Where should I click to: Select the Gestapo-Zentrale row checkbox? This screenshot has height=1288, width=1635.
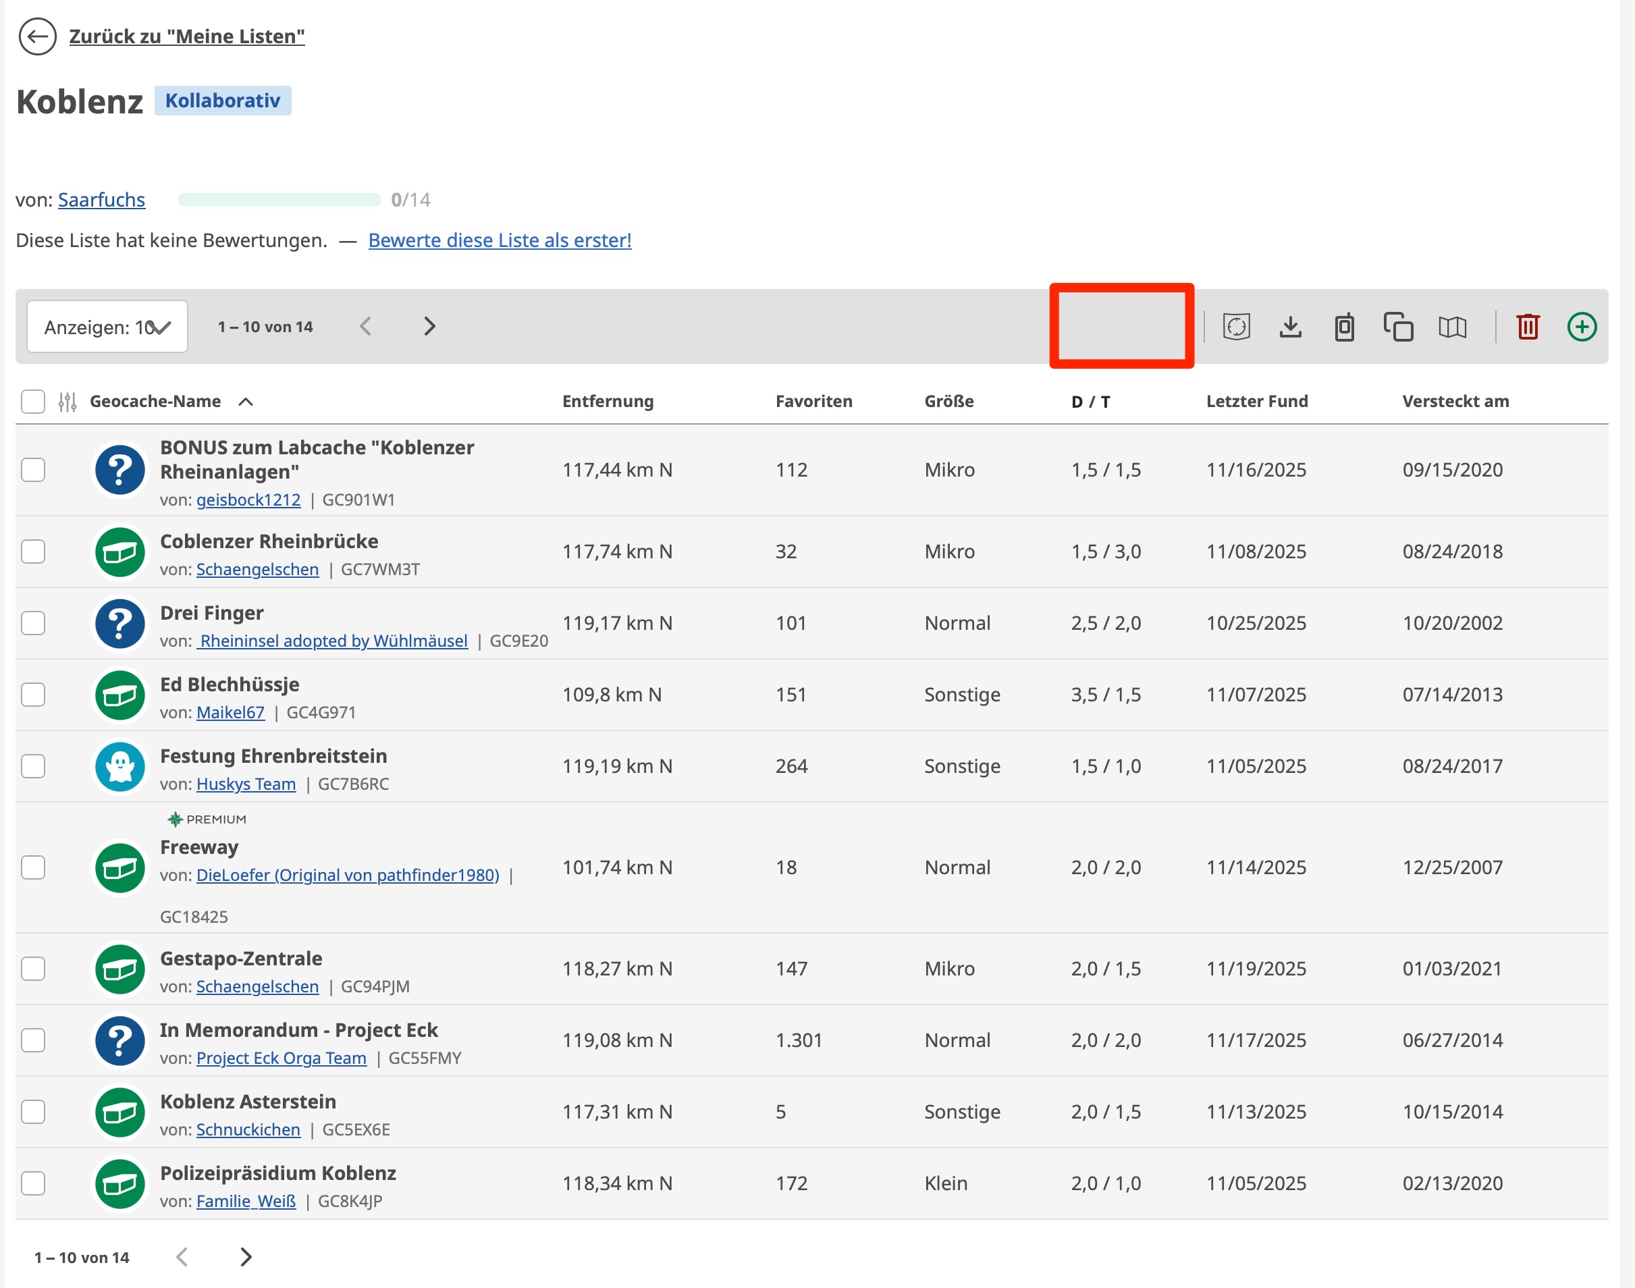(33, 968)
